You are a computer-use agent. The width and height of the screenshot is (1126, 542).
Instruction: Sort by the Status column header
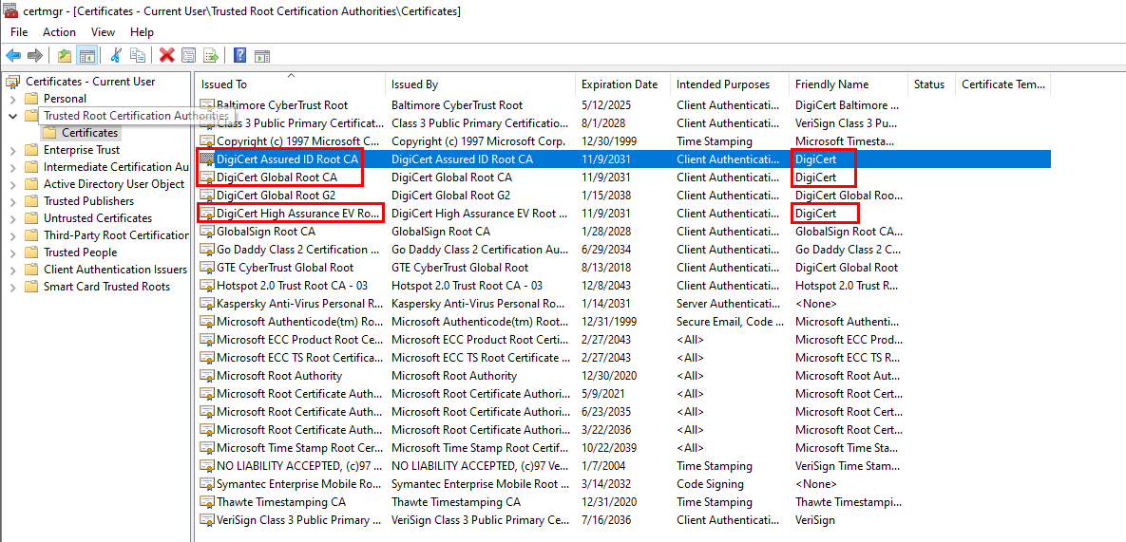point(931,84)
